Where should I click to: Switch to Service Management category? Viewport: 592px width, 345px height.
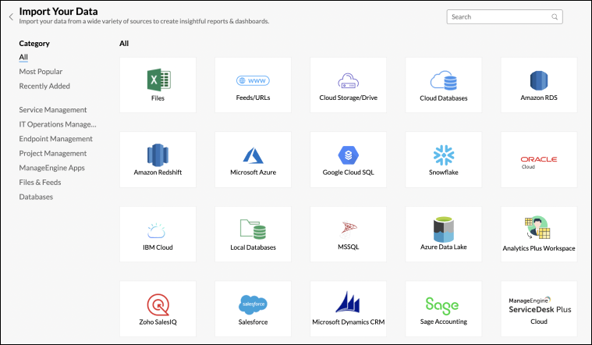click(x=53, y=110)
